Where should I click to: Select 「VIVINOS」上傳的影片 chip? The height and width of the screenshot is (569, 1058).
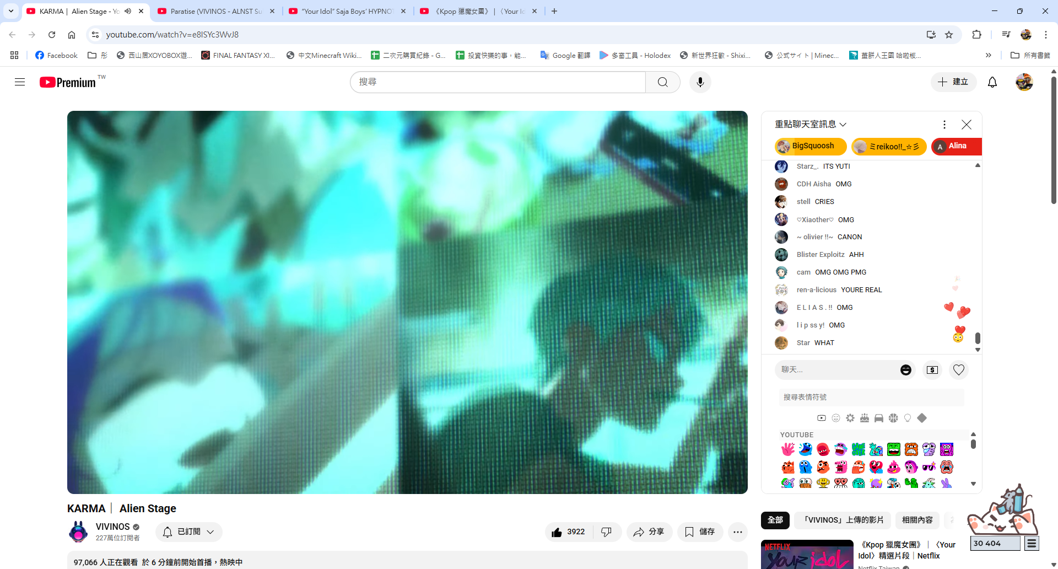point(843,520)
